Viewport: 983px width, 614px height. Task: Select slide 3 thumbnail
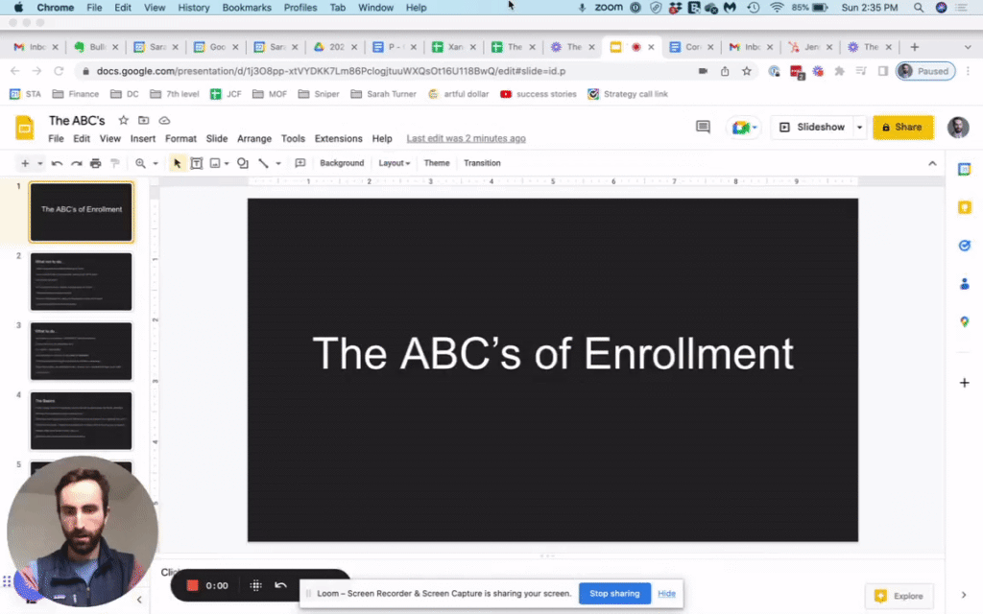[x=82, y=351]
